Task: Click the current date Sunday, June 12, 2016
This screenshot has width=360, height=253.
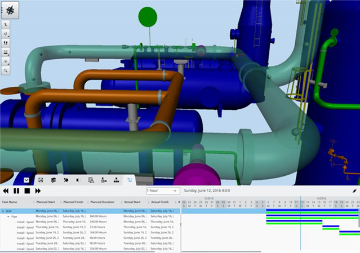Action: (x=207, y=190)
